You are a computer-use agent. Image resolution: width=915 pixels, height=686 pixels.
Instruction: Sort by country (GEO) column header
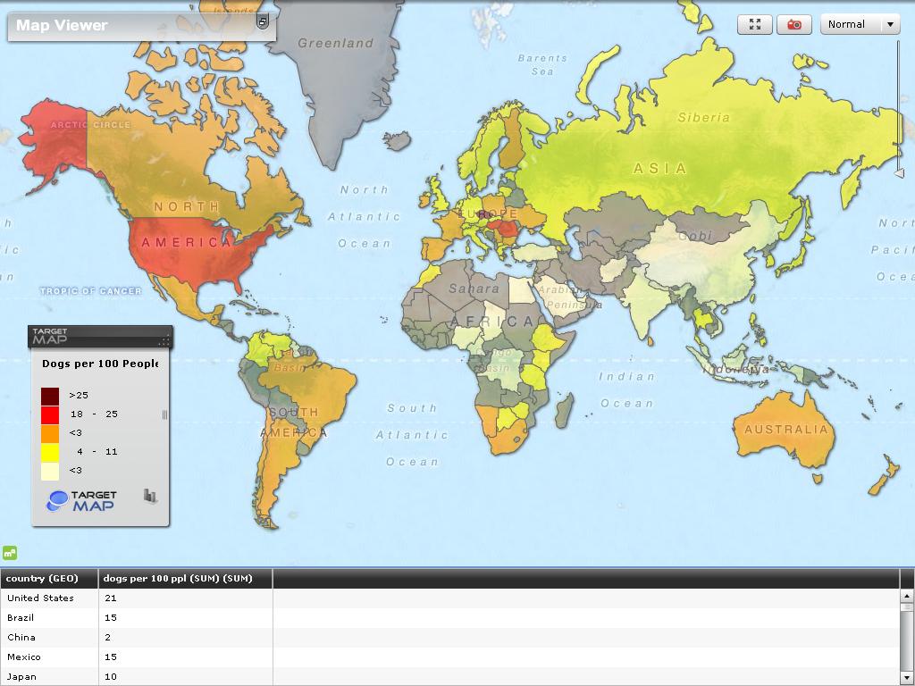click(x=42, y=578)
